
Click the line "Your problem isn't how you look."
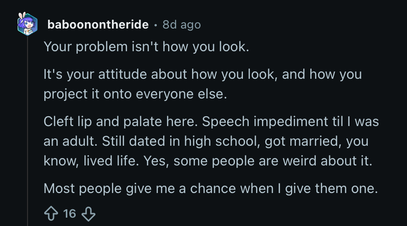(146, 47)
